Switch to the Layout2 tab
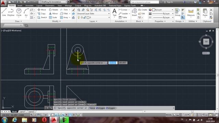Viewport: 219px width, 123px height. click(x=31, y=112)
